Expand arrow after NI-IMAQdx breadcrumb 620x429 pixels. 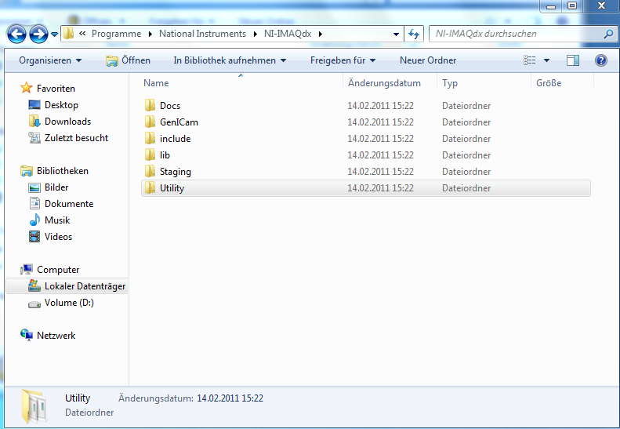click(x=321, y=34)
